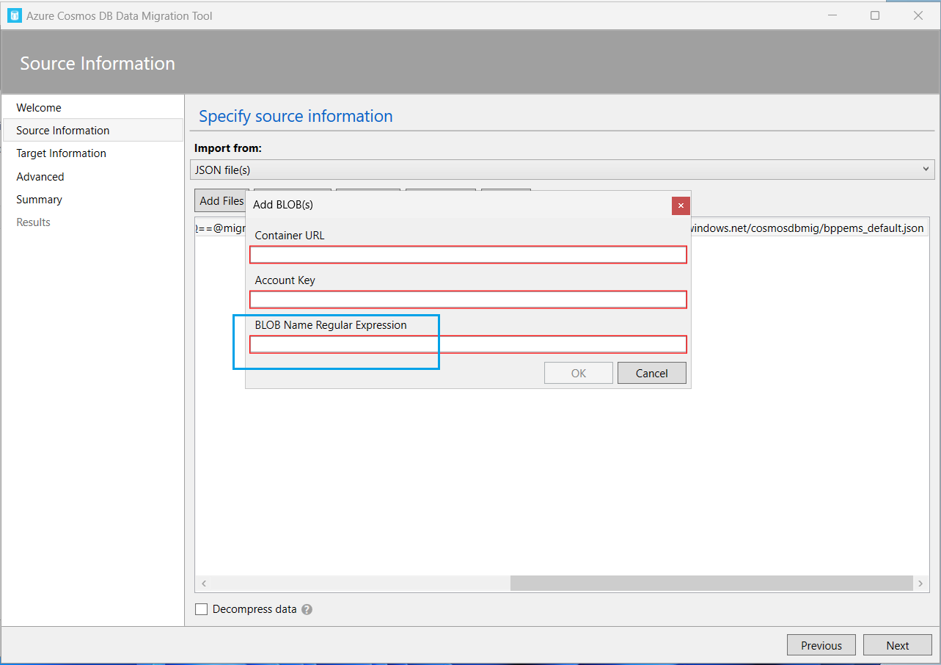Open the Import from dropdown showing JSON file(s)
Screen dimensions: 941x665
563,170
